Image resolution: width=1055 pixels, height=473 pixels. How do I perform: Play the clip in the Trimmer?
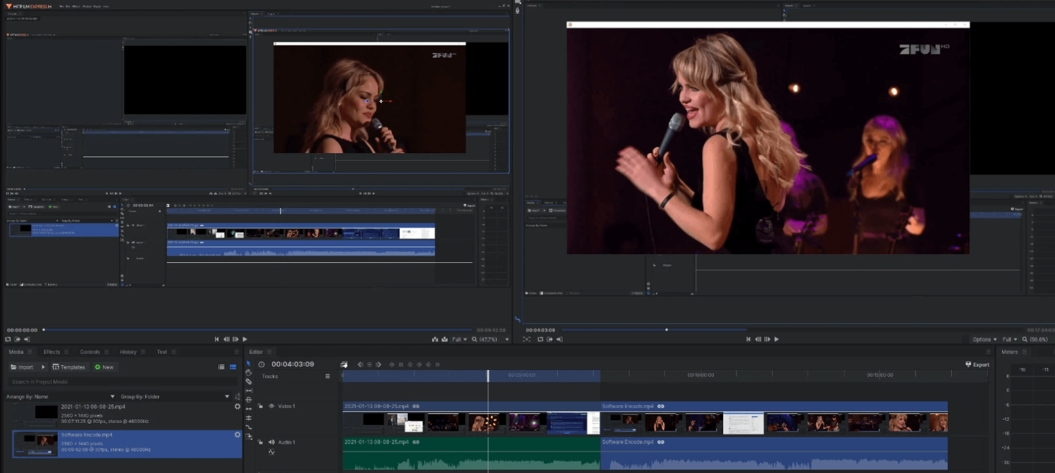tap(245, 339)
